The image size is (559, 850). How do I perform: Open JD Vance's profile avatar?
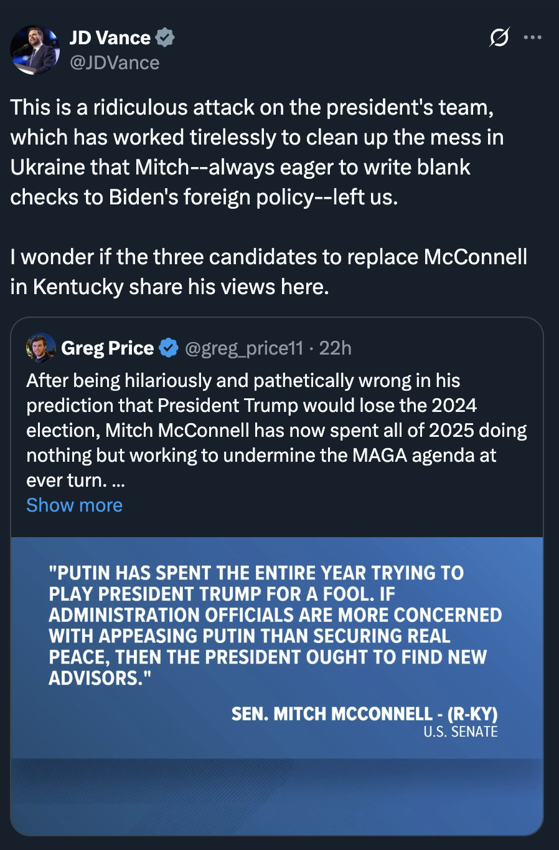[x=35, y=50]
